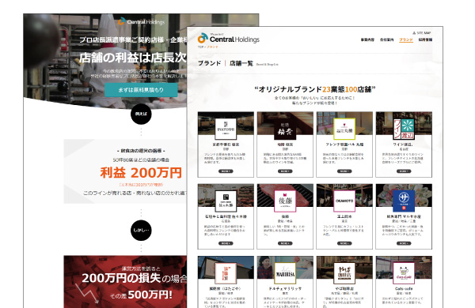Viewport: 475px width, 308px height.
Task: Click the まずは無料見積もり teal button
Action: tap(141, 90)
